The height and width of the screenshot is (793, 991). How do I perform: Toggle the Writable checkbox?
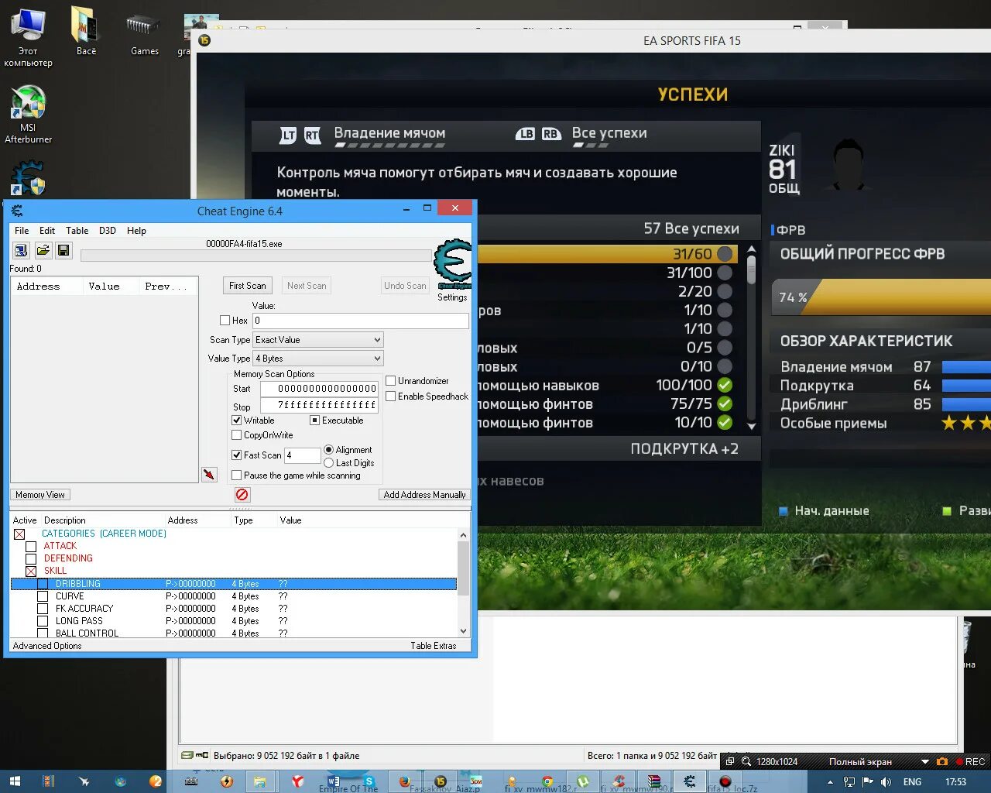coord(237,421)
